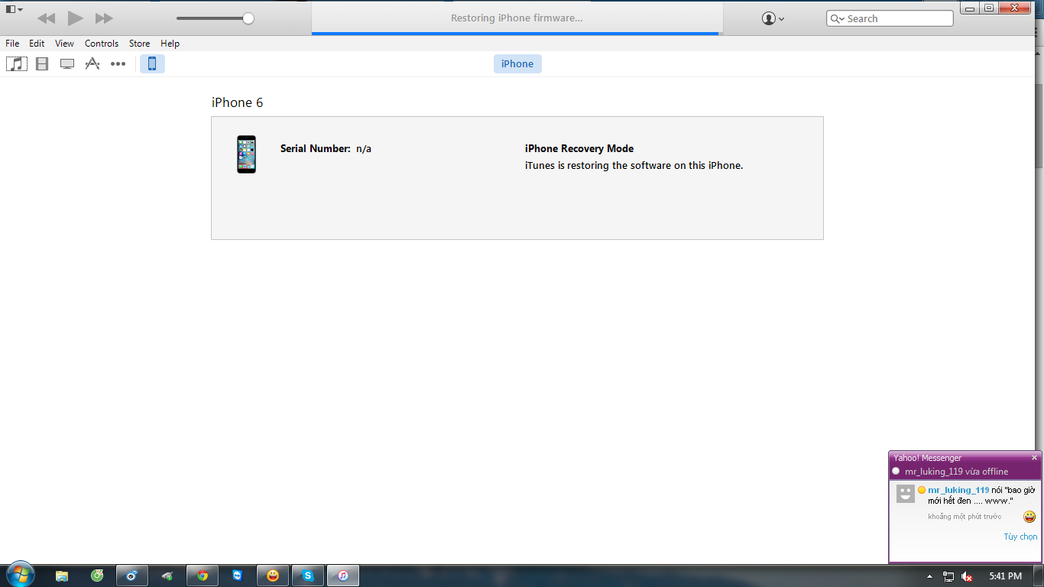Screen dimensions: 1044x587
Task: Skip to the previous track
Action: (46, 18)
